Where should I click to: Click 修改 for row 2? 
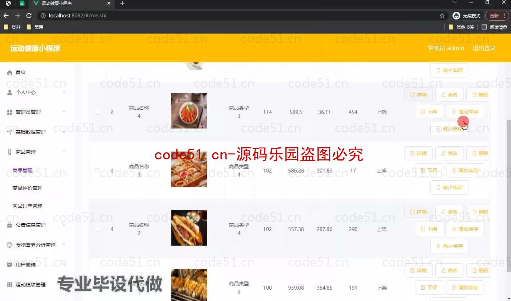[x=449, y=95]
